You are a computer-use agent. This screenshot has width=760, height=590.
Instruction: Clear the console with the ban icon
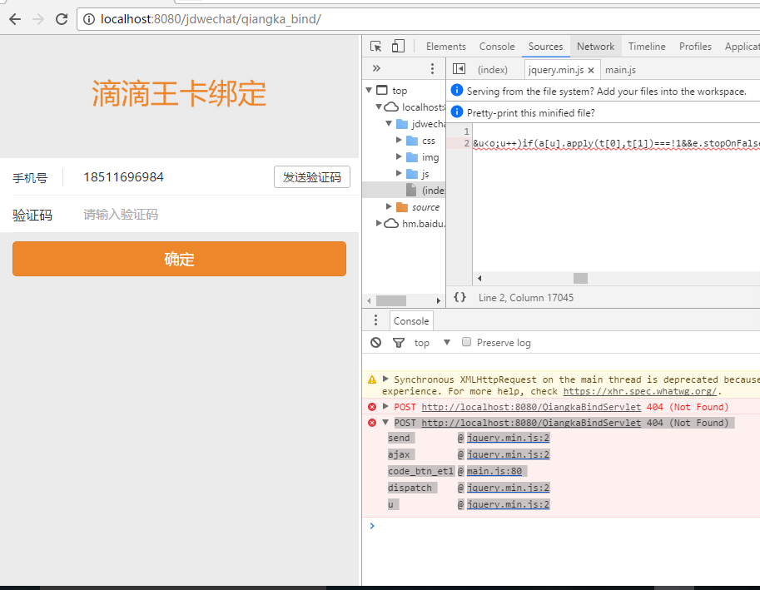pyautogui.click(x=375, y=343)
